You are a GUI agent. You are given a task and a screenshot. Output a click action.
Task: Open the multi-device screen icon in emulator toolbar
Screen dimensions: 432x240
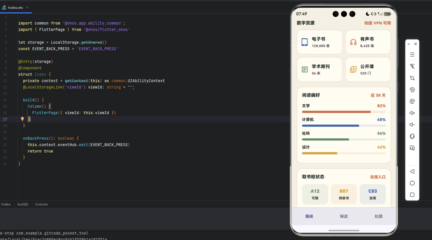pos(412,148)
